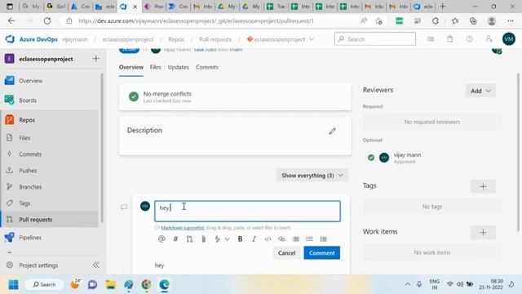Viewport: 522px width, 294px height.
Task: Click taskbar Search box
Action: (x=44, y=284)
